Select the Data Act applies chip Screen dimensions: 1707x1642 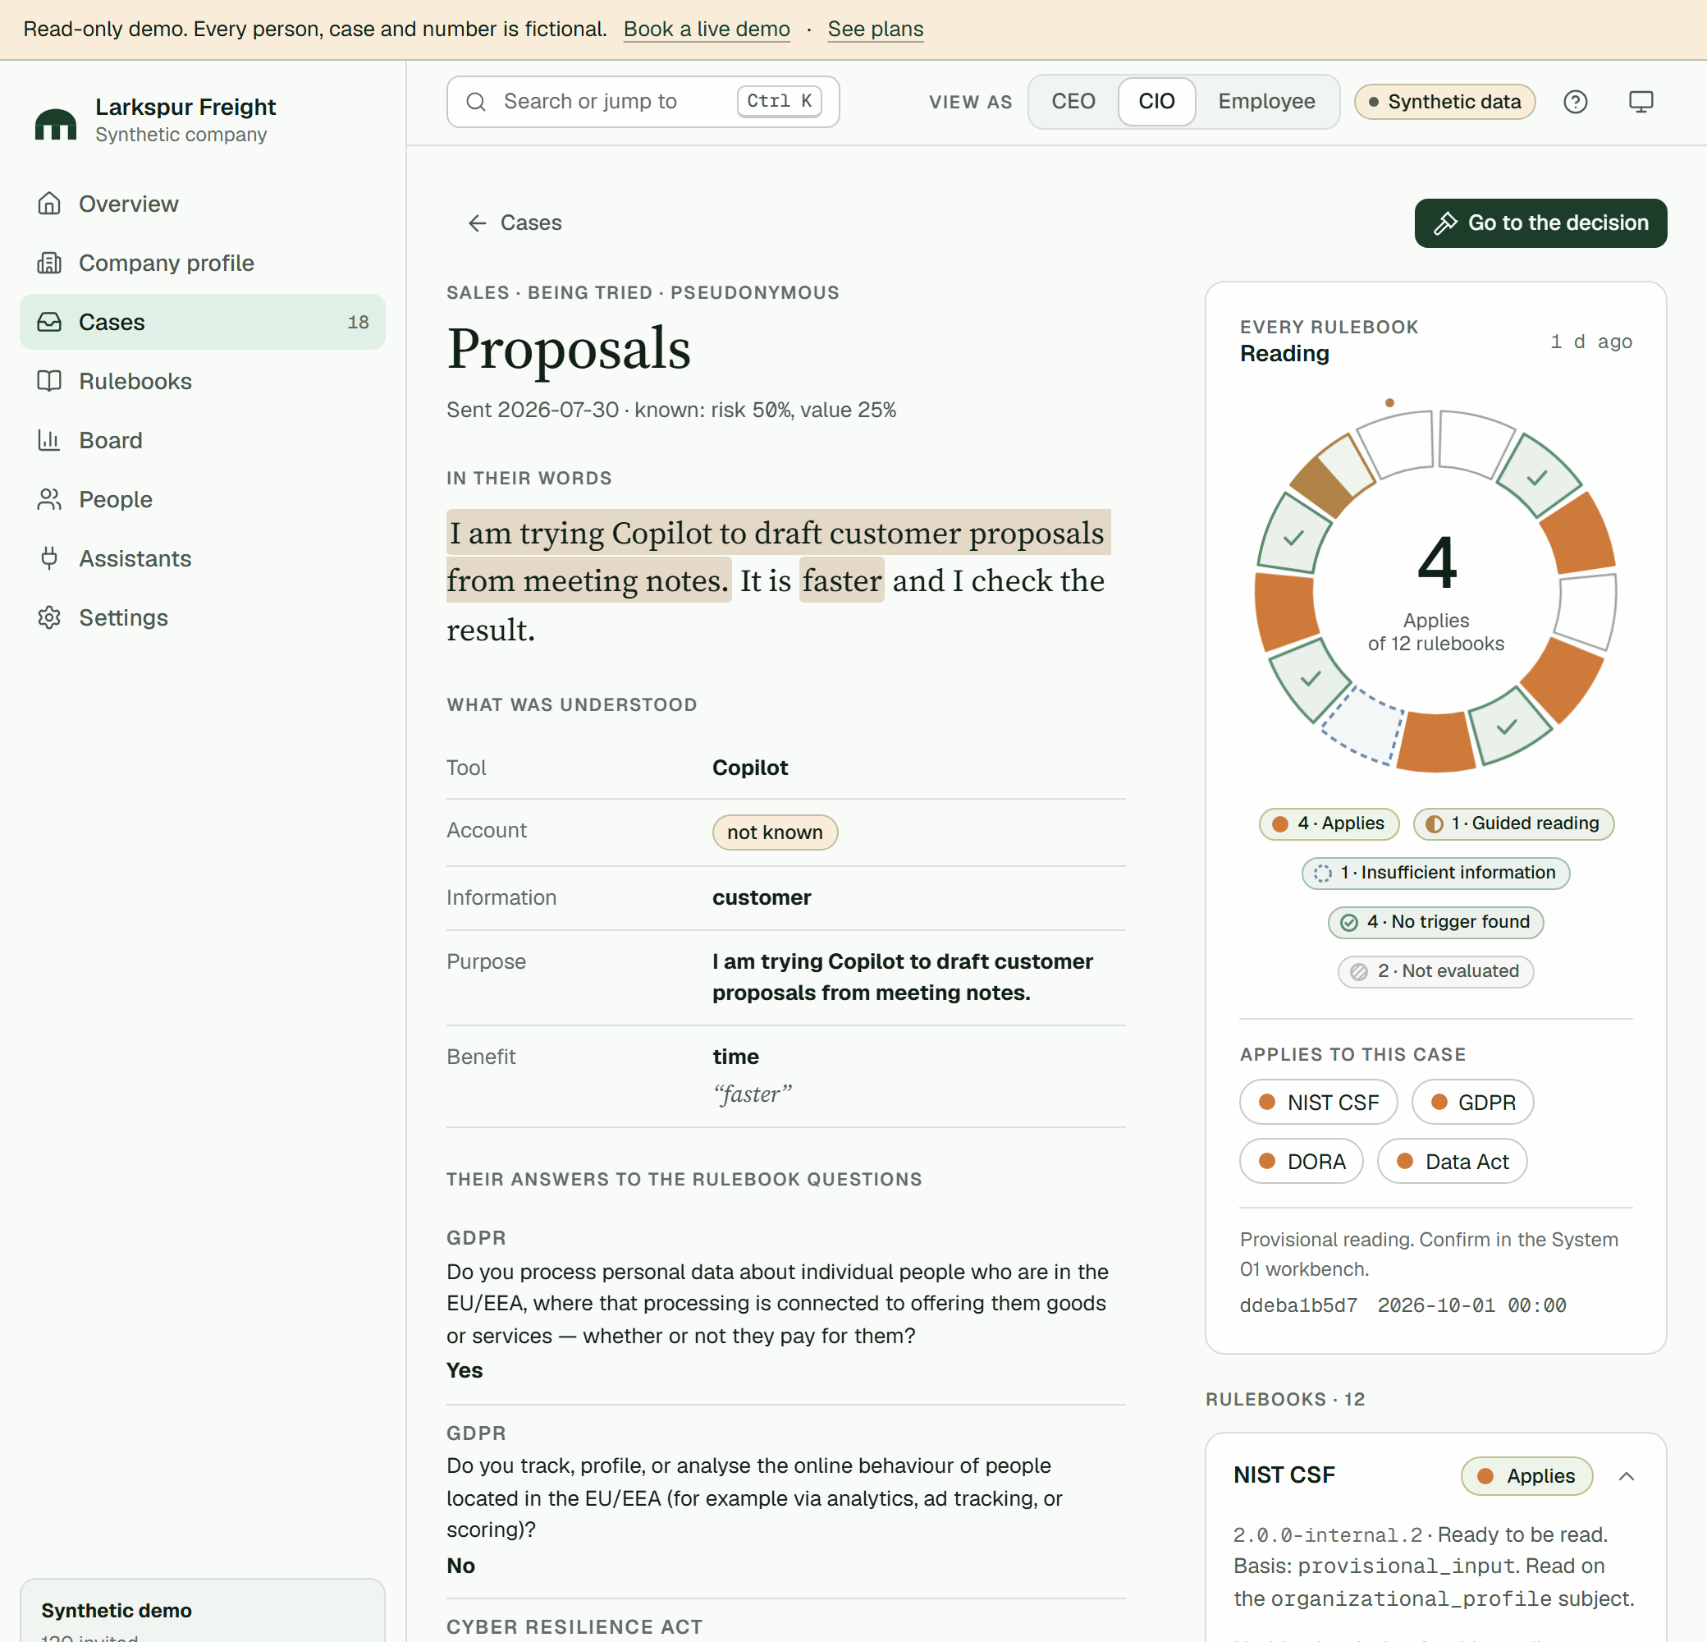tap(1452, 1161)
